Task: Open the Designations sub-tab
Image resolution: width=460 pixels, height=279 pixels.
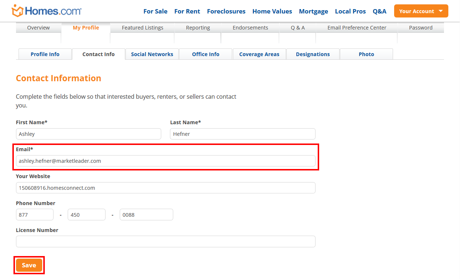Action: (x=313, y=54)
